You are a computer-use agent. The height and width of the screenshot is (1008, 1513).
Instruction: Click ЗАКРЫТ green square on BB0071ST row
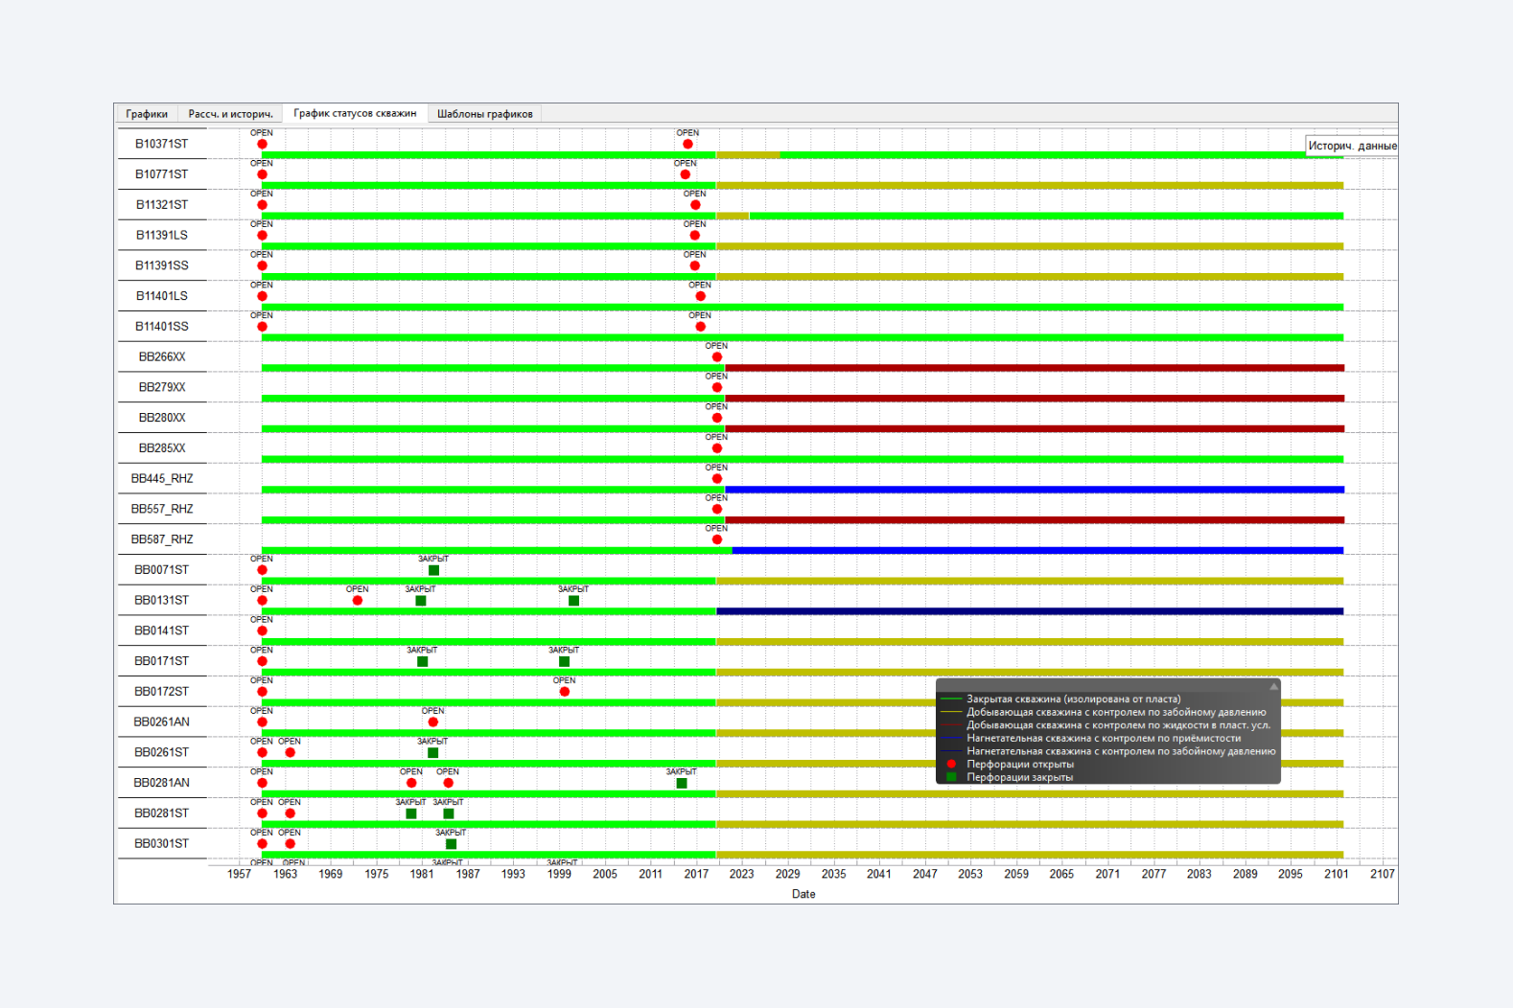(433, 570)
